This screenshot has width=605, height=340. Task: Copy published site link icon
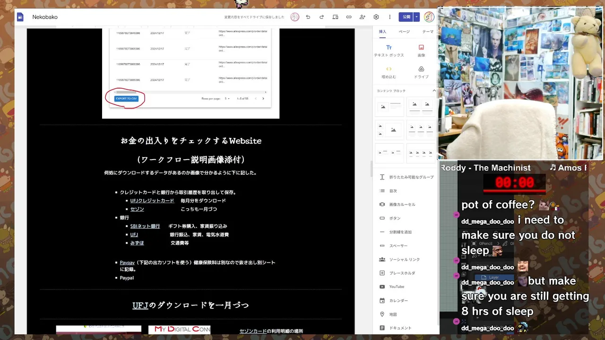(349, 17)
